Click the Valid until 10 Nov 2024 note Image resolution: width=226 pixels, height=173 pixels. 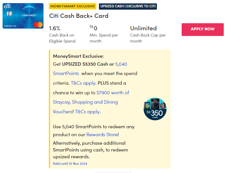coord(70,164)
